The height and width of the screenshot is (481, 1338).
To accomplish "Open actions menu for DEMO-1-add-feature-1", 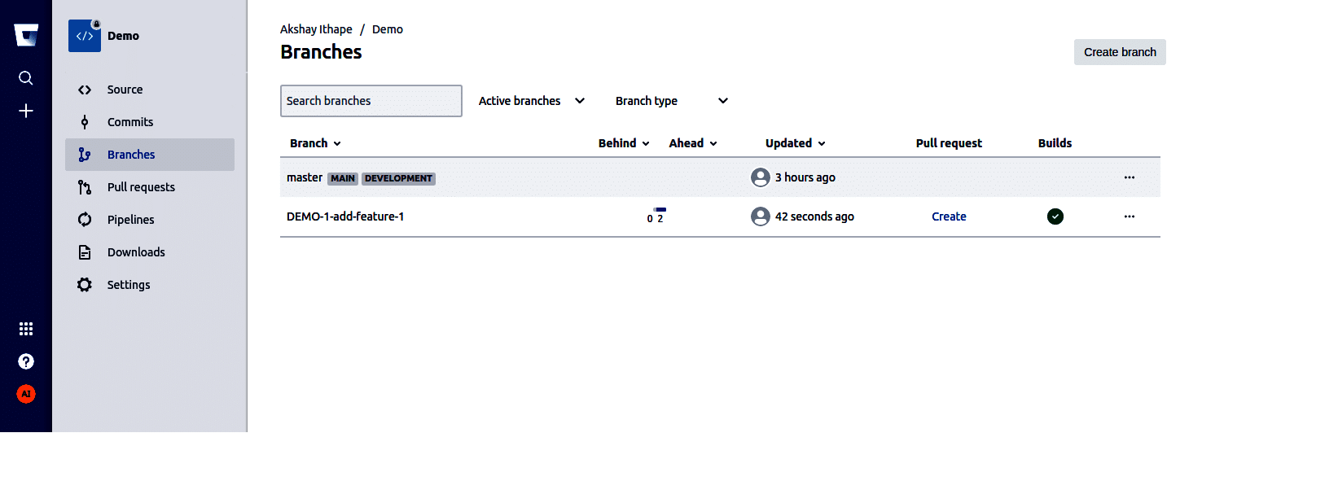I will (1130, 216).
